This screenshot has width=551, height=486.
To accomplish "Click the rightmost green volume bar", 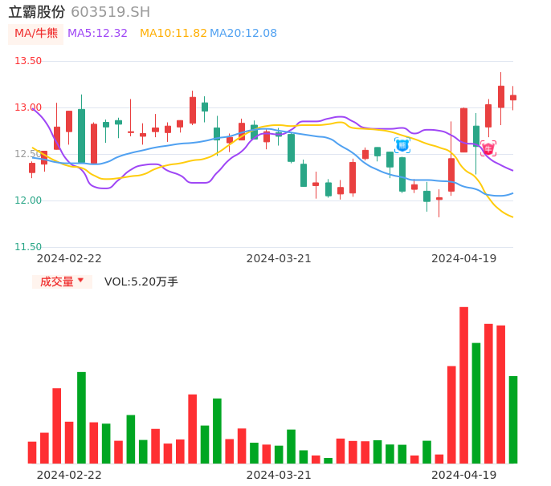I will click(x=513, y=419).
